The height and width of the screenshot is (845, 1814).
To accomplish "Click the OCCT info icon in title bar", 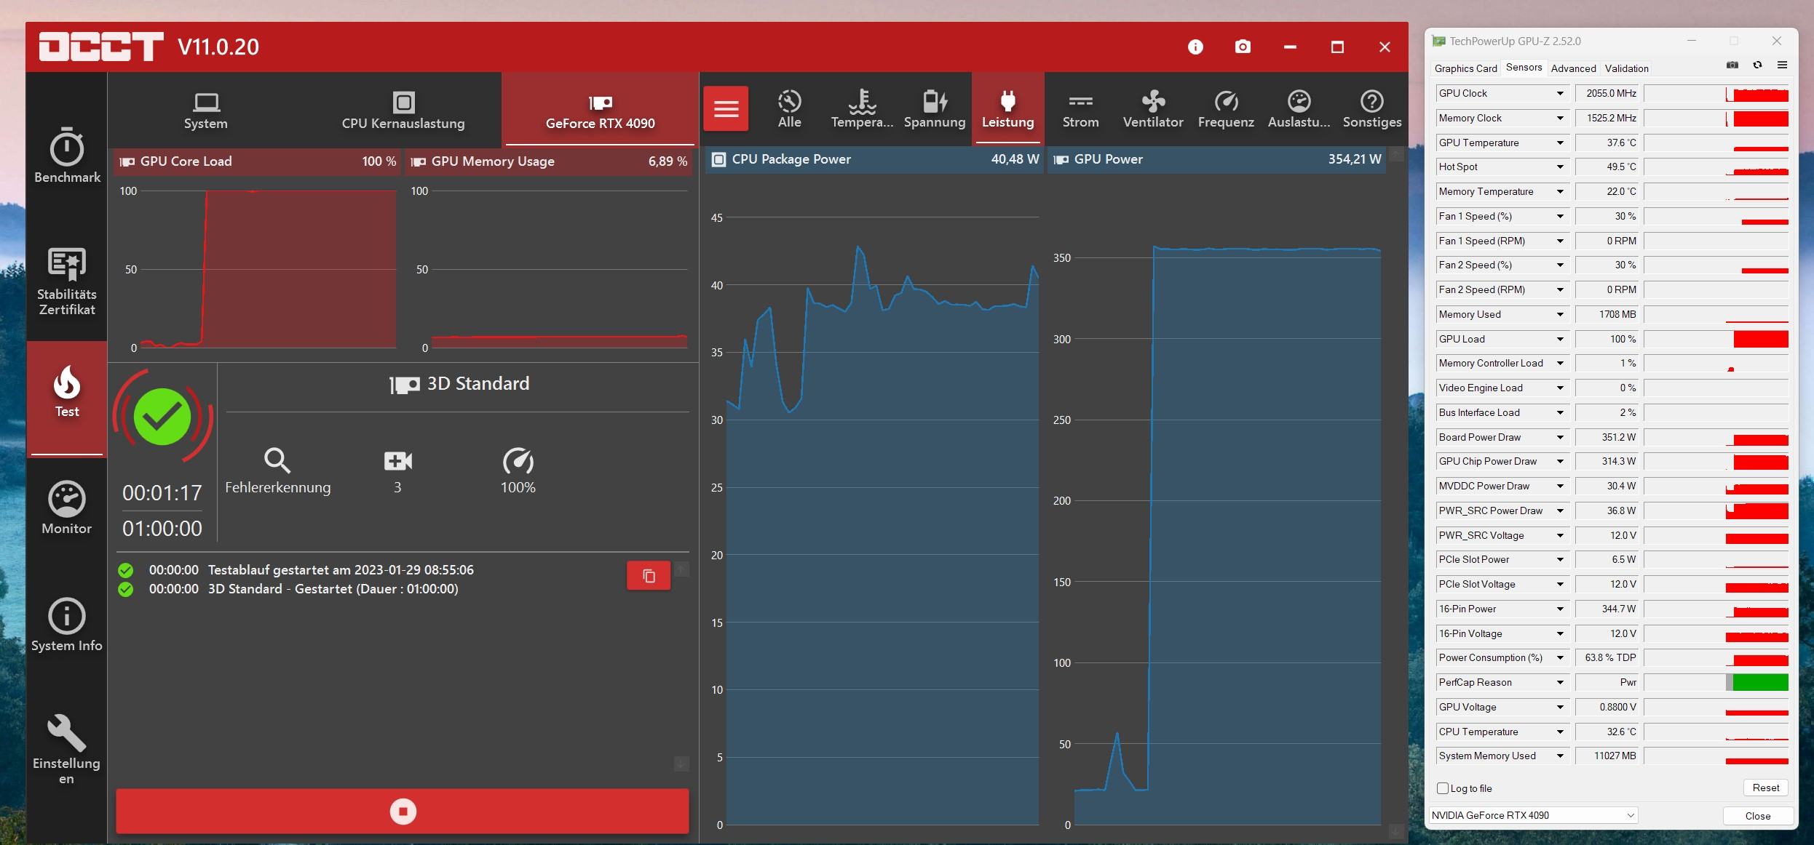I will click(1195, 47).
